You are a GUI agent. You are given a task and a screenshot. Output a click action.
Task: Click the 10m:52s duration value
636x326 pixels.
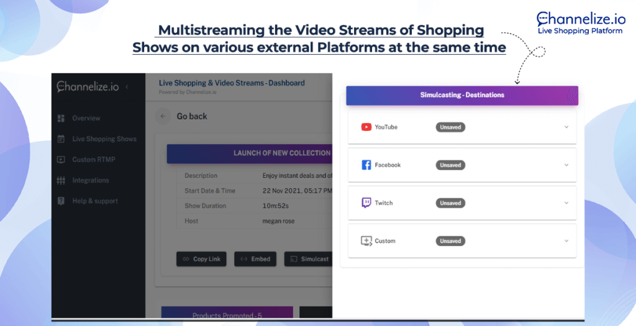(275, 206)
